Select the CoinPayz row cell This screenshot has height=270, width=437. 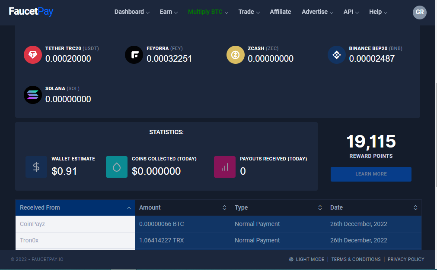tap(75, 224)
